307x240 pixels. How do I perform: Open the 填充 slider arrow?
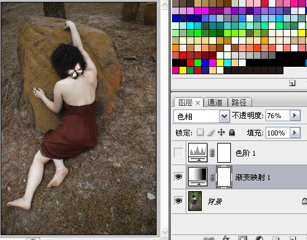point(295,133)
